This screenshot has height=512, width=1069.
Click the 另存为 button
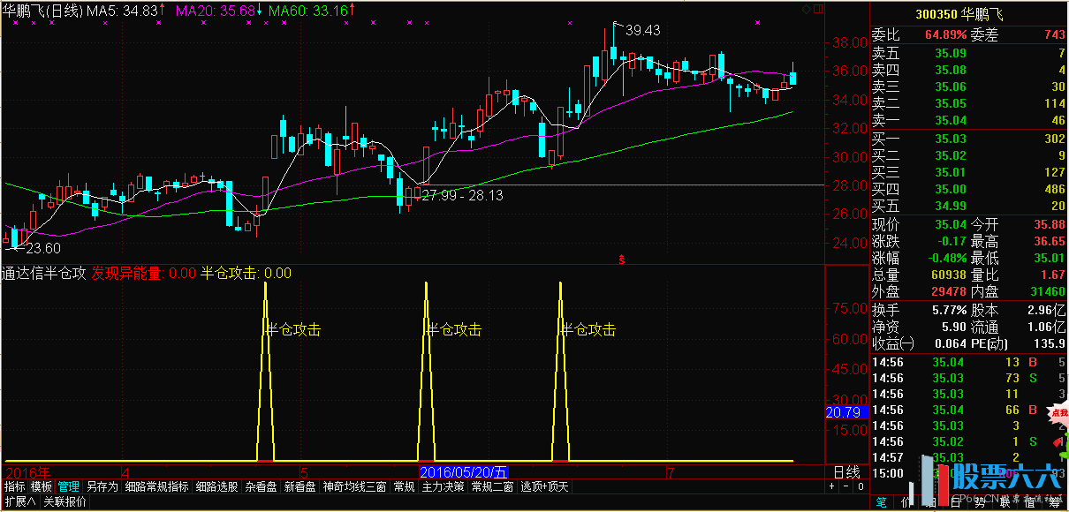pyautogui.click(x=102, y=486)
